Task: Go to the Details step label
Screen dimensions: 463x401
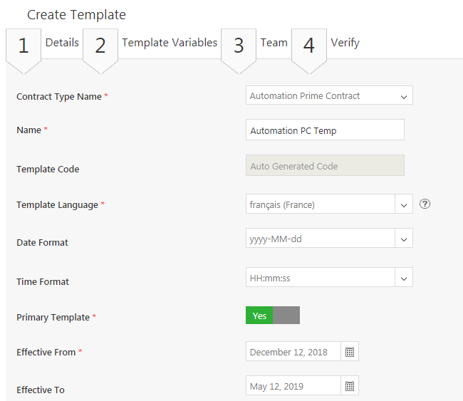Action: [x=62, y=43]
